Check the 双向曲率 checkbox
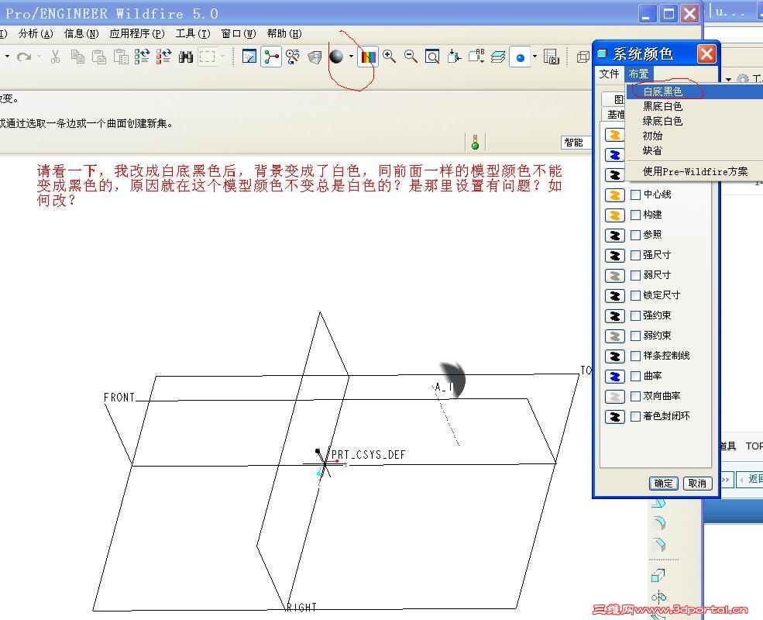763x620 pixels. point(635,397)
